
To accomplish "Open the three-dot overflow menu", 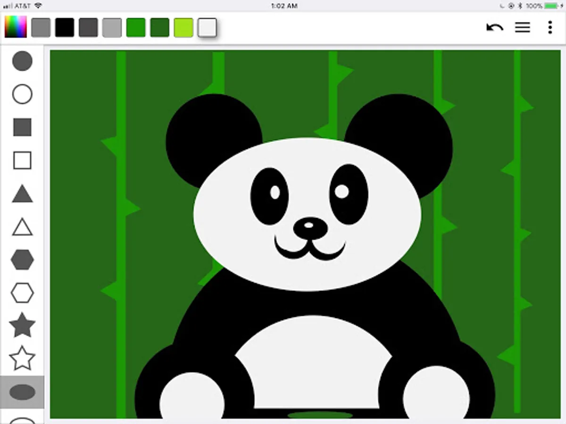I will (550, 27).
